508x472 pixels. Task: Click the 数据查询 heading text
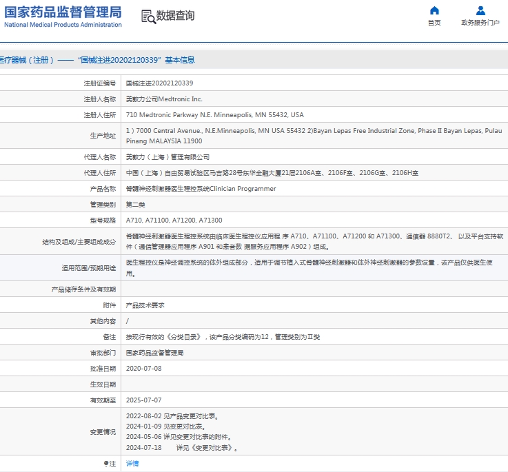click(x=175, y=16)
